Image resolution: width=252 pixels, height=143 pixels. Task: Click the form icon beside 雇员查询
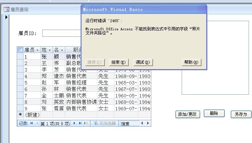click(6, 10)
